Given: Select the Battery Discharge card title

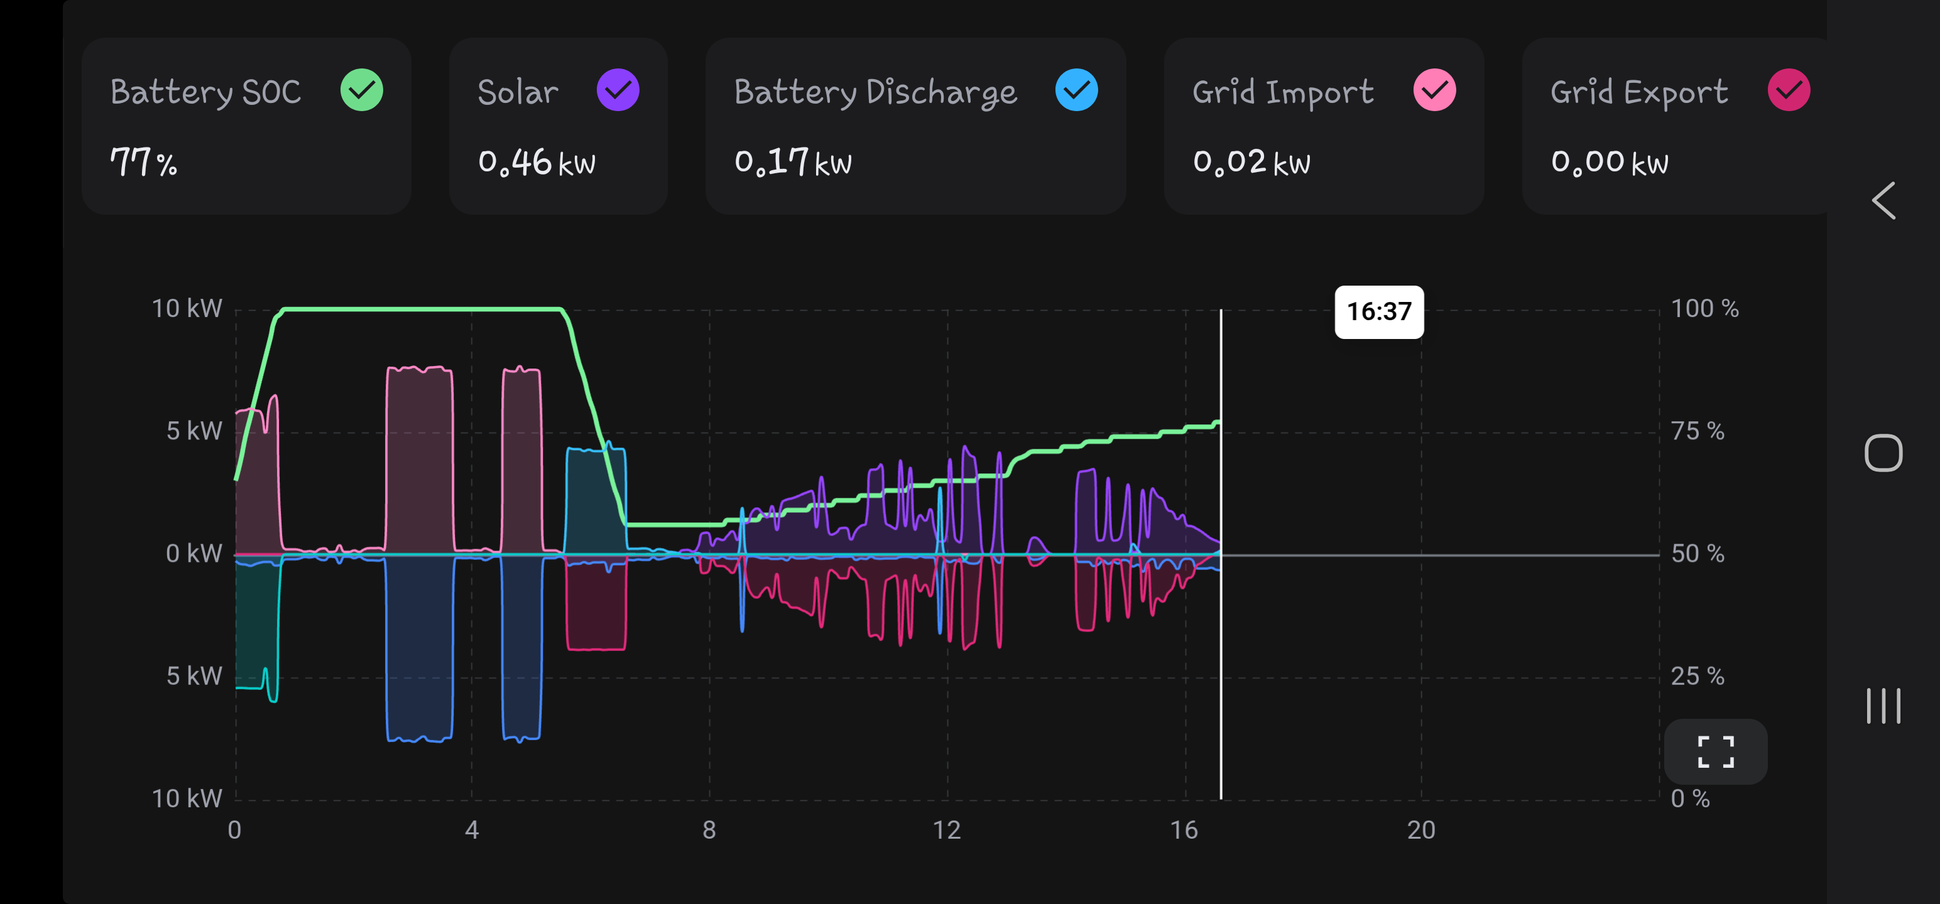Looking at the screenshot, I should 875,92.
